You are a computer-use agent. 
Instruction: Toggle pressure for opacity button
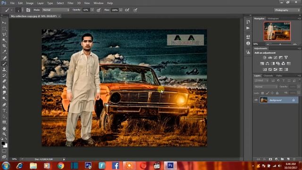tap(99, 10)
